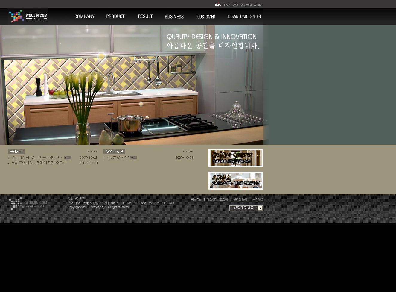Click MORE next to 자유 게시판
This screenshot has height=292, width=396.
click(x=188, y=152)
